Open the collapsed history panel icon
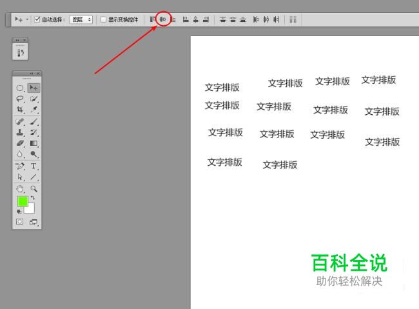Viewport: 419px width, 309px height. [x=21, y=52]
